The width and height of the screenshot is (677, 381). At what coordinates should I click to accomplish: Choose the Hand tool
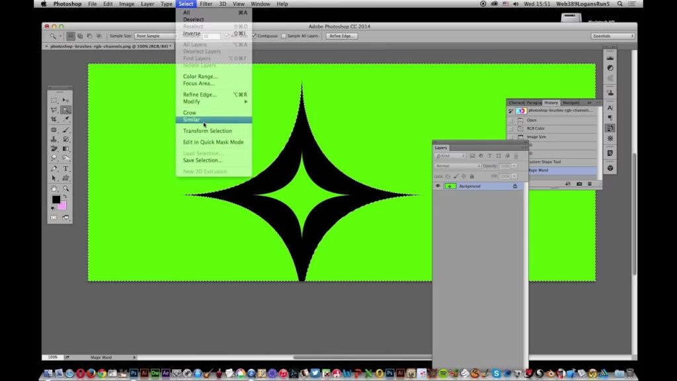coord(54,189)
